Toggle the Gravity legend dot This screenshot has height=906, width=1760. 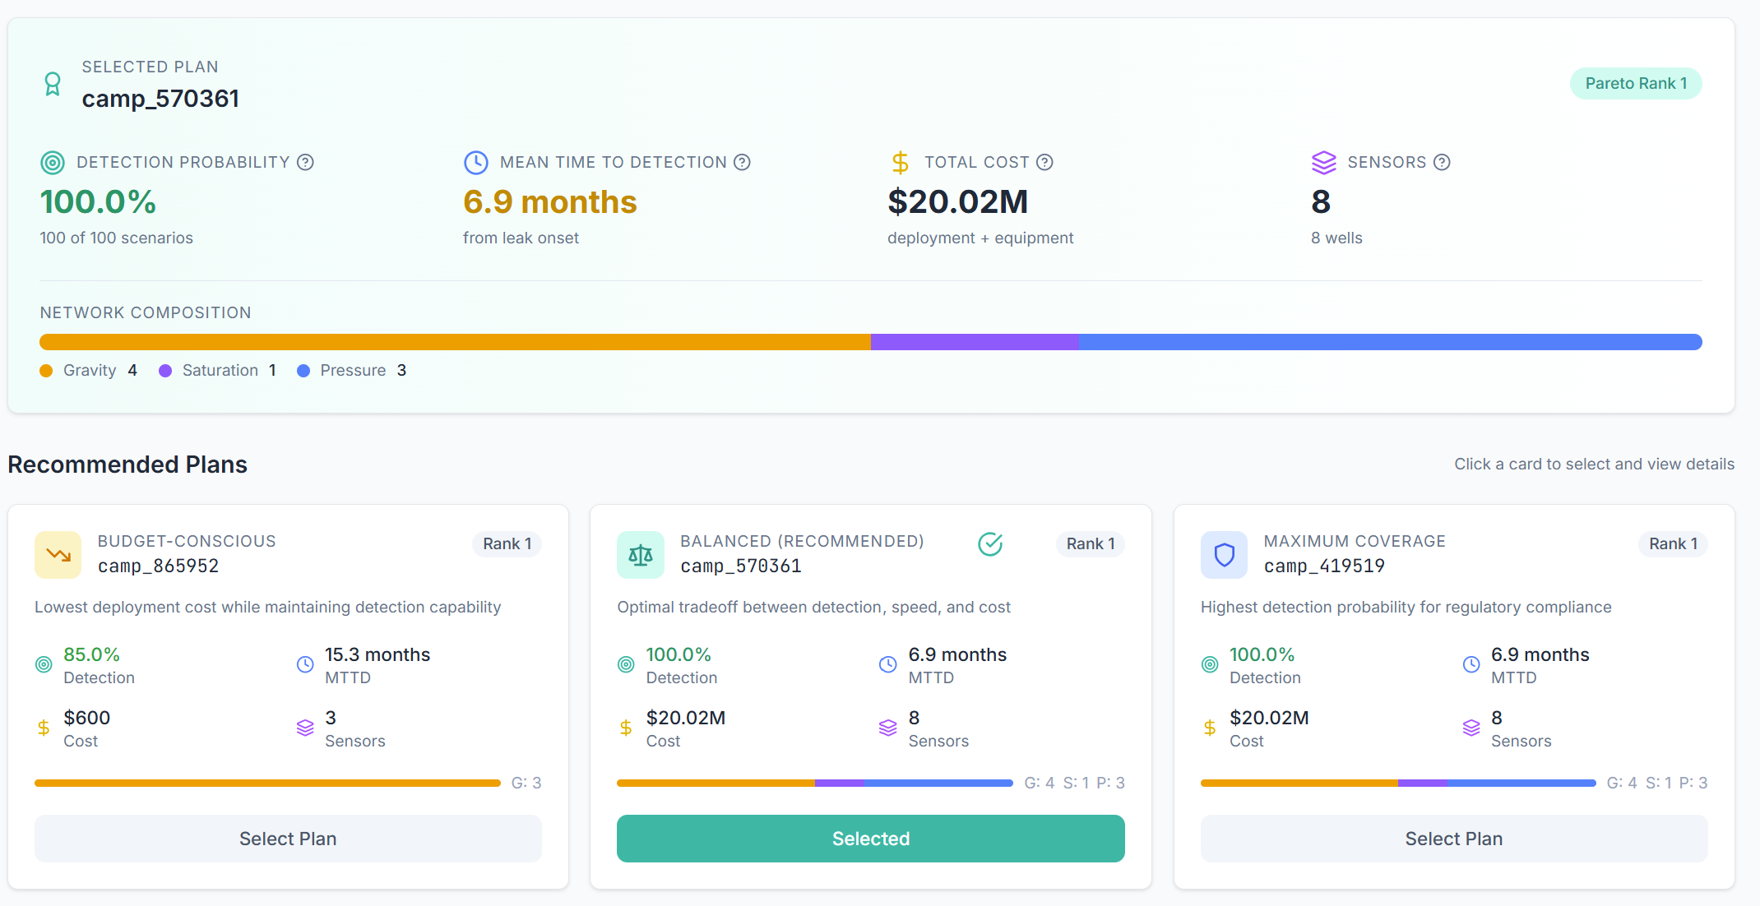[x=47, y=370]
